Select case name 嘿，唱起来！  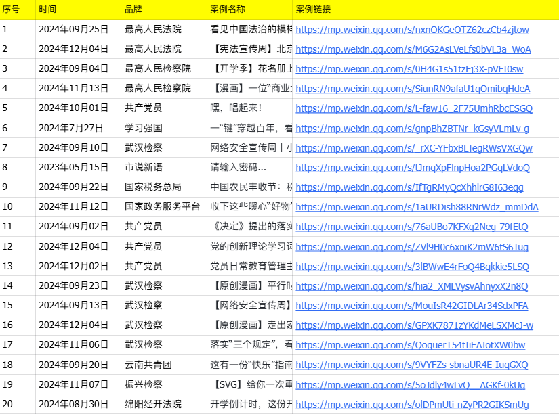coord(249,108)
